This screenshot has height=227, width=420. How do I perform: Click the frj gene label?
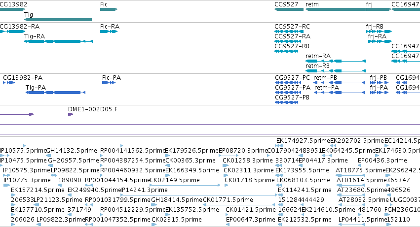pyautogui.click(x=369, y=4)
